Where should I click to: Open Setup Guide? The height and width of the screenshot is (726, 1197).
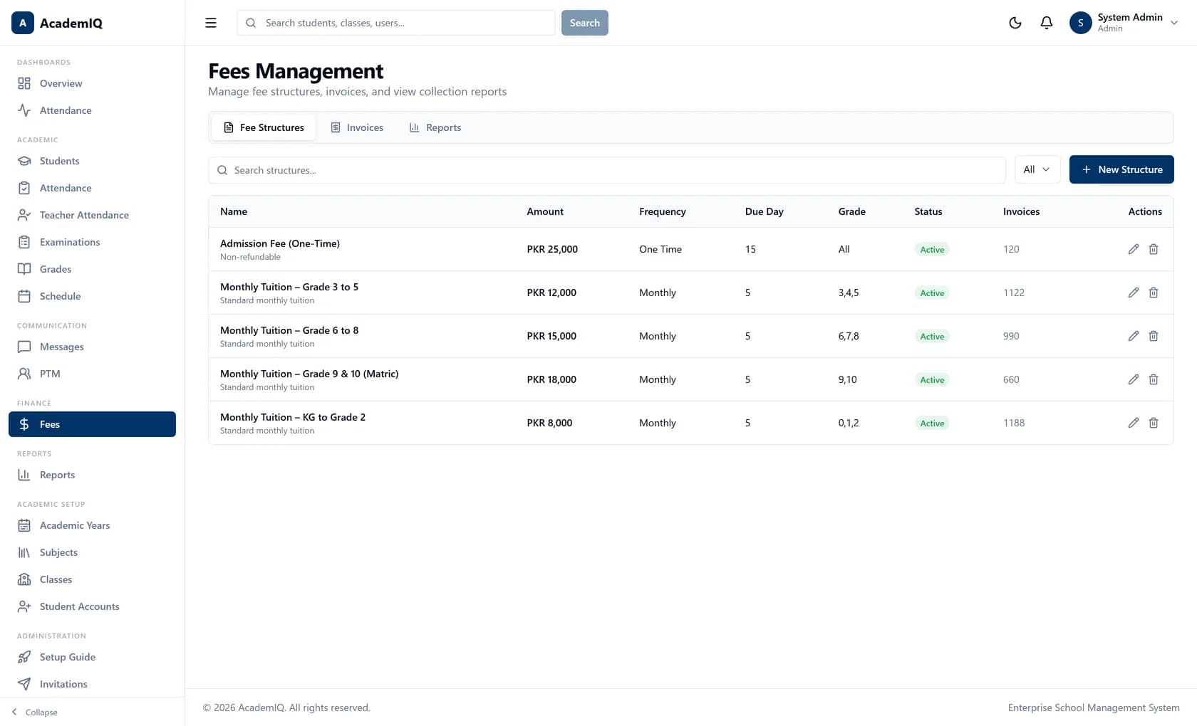tap(92, 657)
